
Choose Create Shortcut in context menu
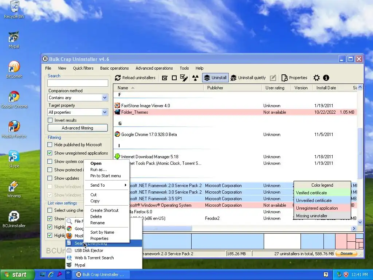(107, 210)
